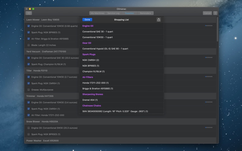Click Done in Shopping List popover
Viewport: 242px width, 151px height.
tap(87, 20)
